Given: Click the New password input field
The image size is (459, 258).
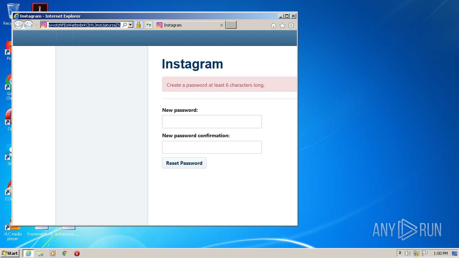Looking at the screenshot, I should 212,121.
